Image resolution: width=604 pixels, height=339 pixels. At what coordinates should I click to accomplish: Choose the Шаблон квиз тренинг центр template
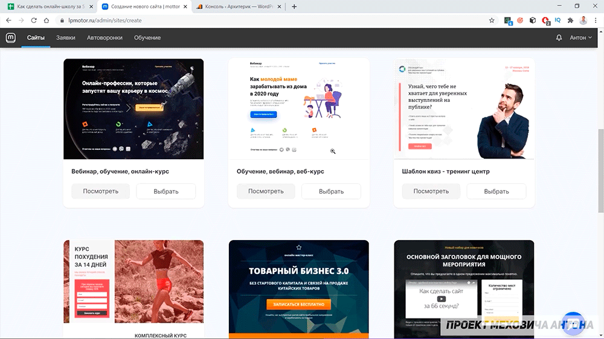click(496, 191)
